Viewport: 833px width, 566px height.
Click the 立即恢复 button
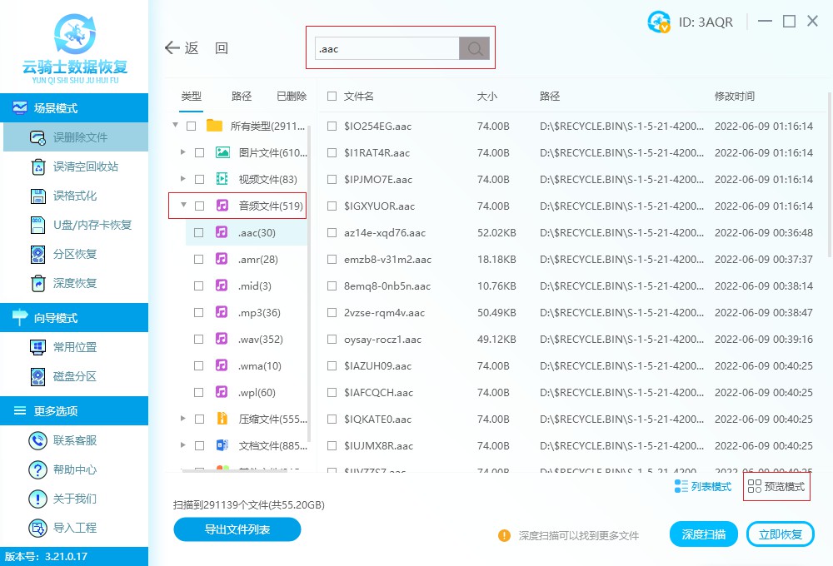781,534
